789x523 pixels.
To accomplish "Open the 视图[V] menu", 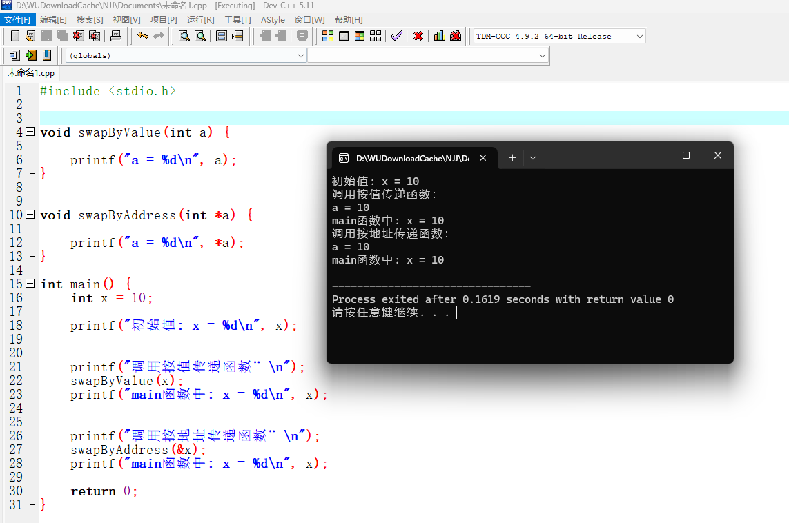I will coord(127,19).
